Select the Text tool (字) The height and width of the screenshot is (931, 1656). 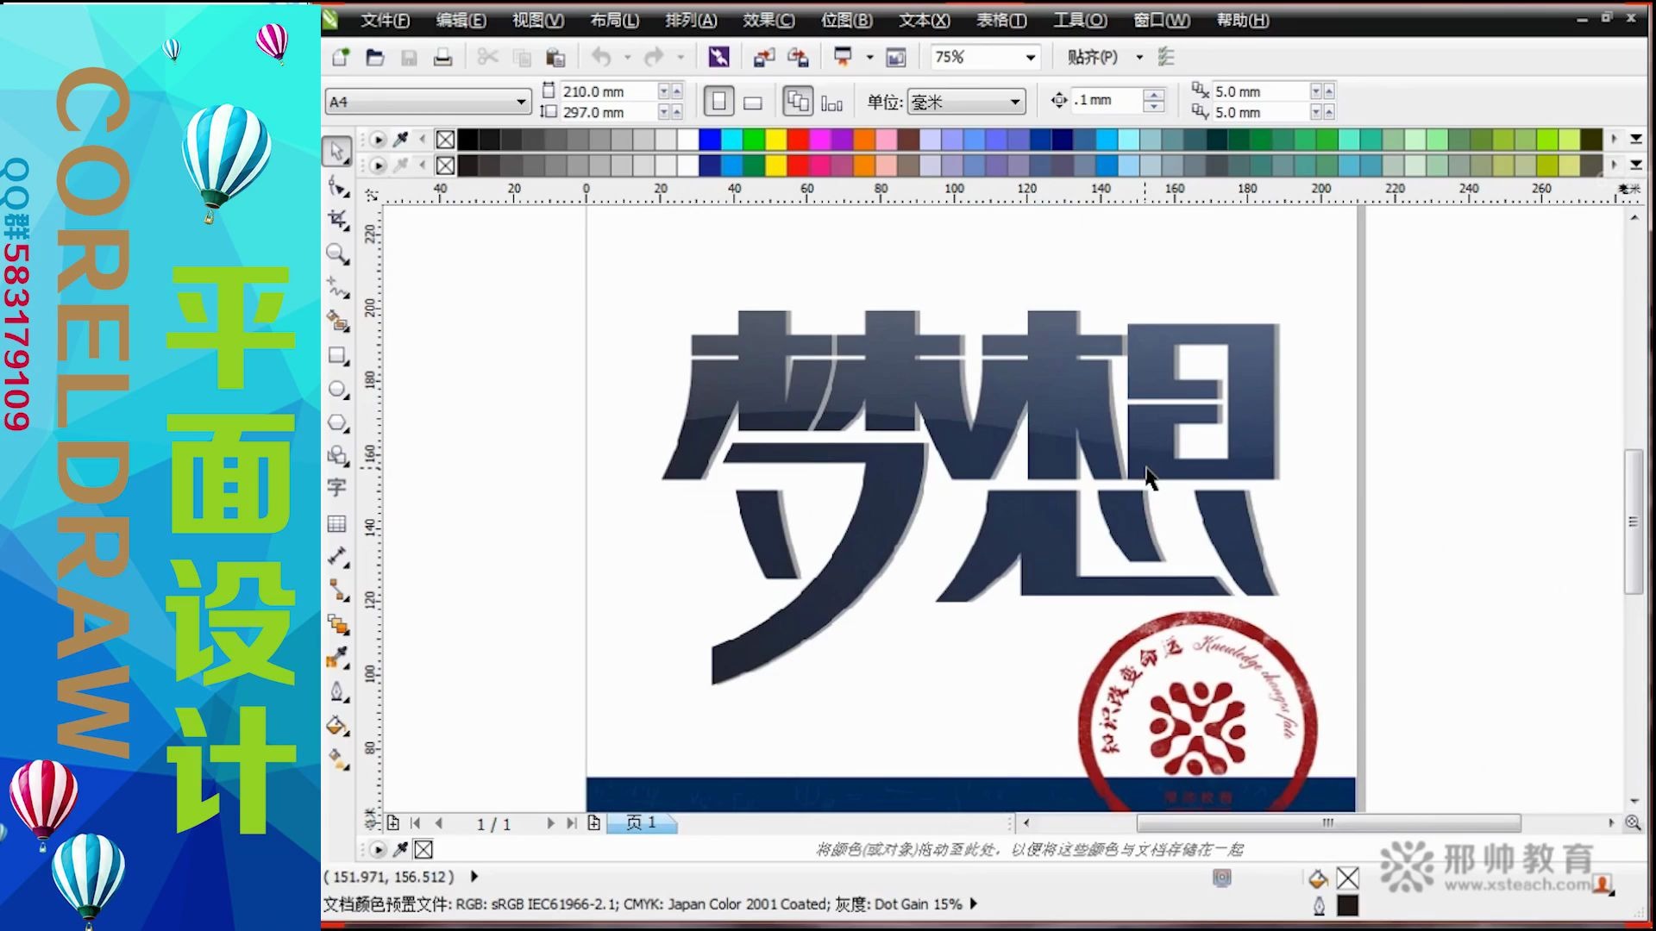(337, 487)
